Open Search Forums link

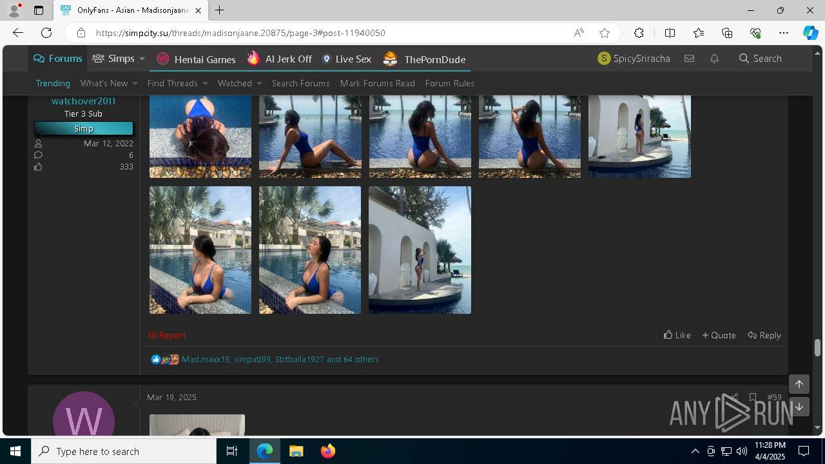(x=300, y=83)
